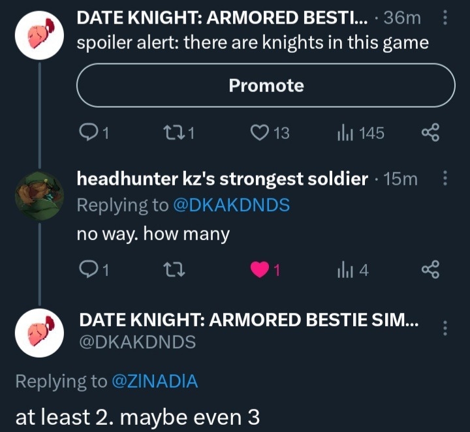Open more options on the 36m tweet

point(445,19)
